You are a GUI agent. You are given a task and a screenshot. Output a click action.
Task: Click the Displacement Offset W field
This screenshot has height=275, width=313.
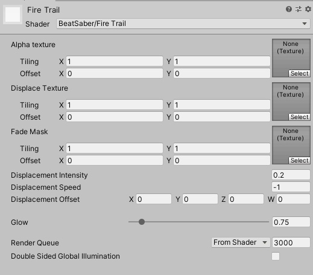pyautogui.click(x=293, y=199)
